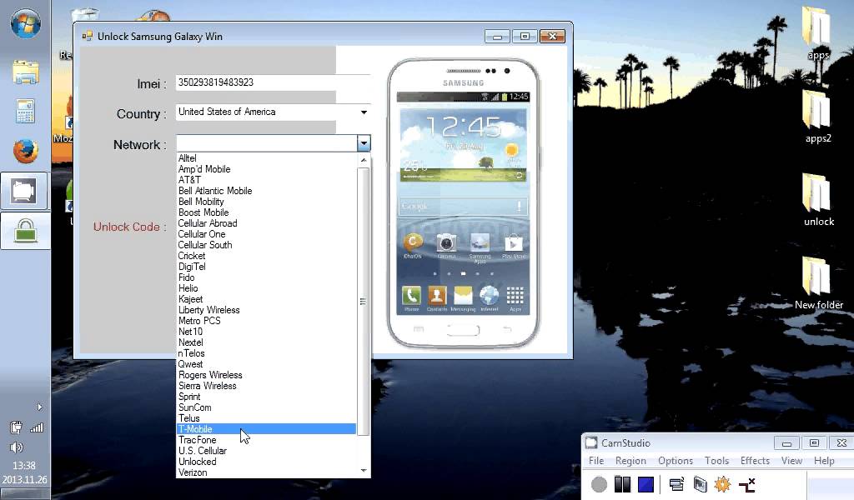Expand the Country dropdown arrow
Screen dimensions: 854x500
coord(364,112)
